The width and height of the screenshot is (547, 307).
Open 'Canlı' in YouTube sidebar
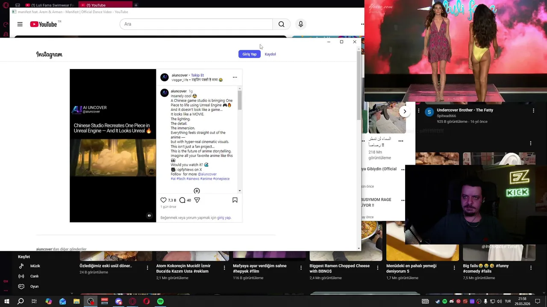point(34,276)
